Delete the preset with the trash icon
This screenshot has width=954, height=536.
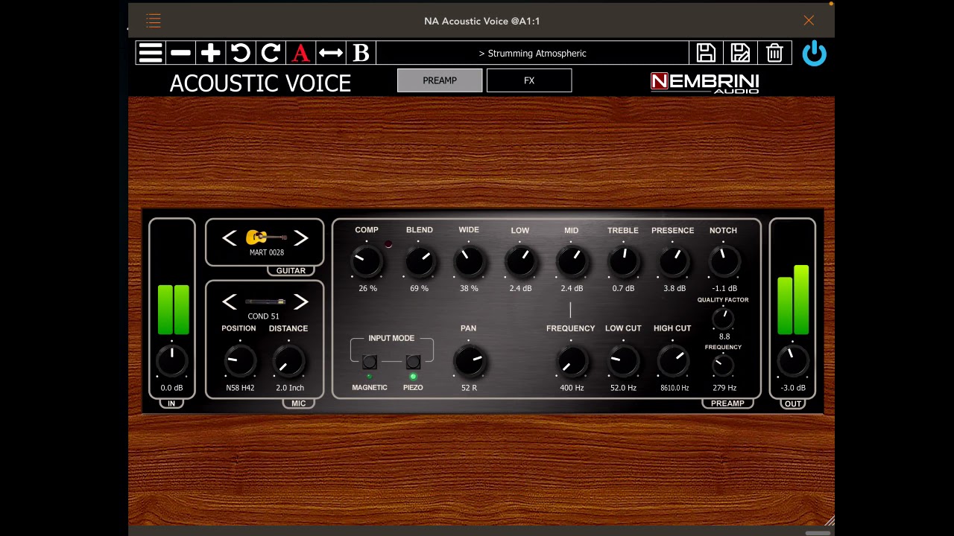point(774,53)
